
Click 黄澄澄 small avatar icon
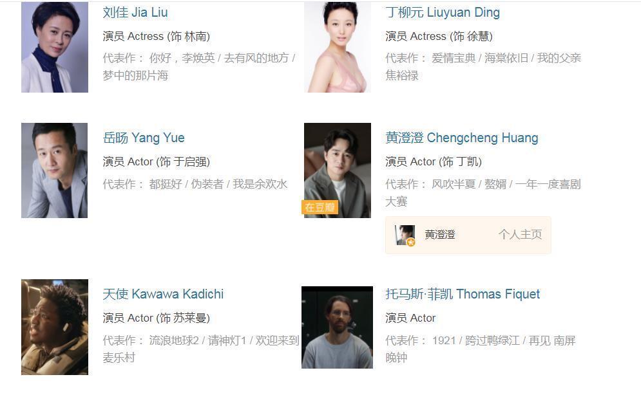pyautogui.click(x=405, y=235)
